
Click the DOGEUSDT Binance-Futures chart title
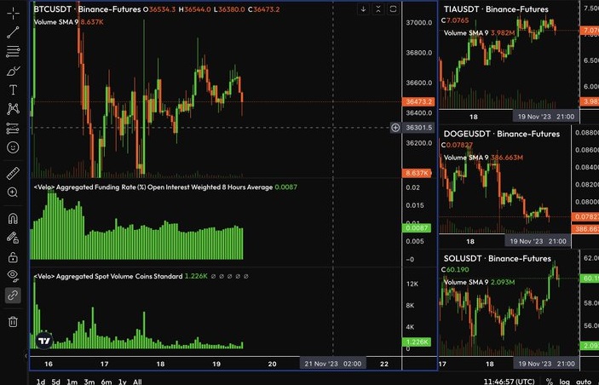tap(502, 134)
